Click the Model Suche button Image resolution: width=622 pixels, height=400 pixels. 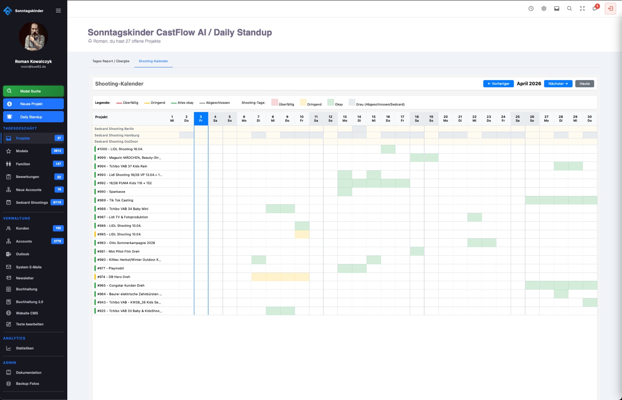[x=33, y=91]
